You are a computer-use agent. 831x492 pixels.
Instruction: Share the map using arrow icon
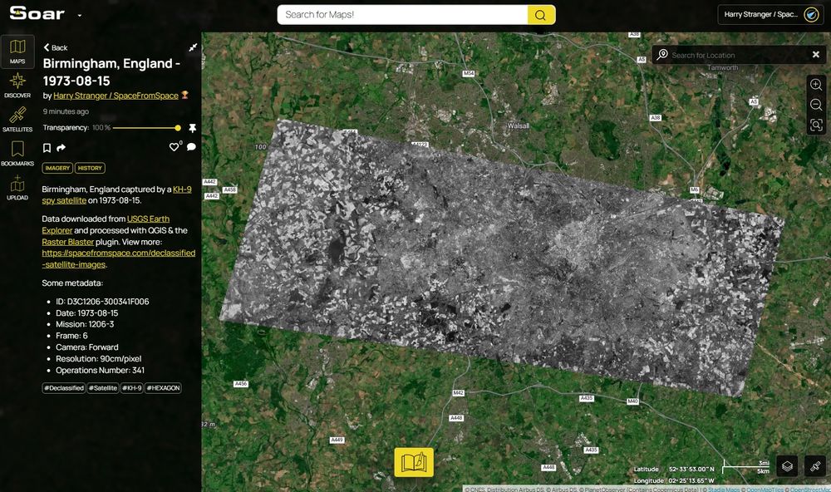[61, 148]
